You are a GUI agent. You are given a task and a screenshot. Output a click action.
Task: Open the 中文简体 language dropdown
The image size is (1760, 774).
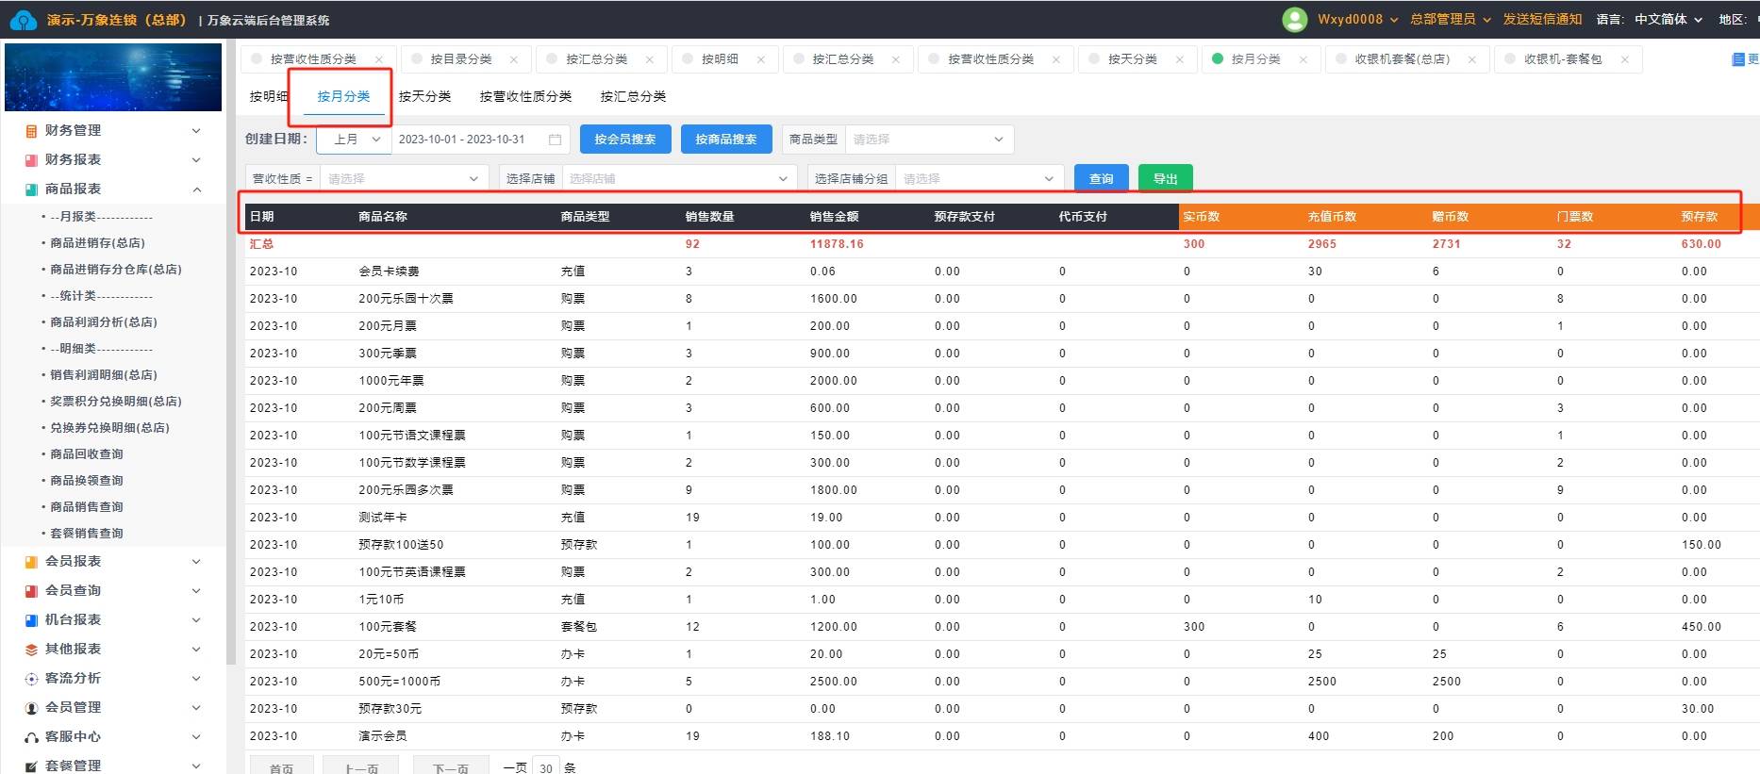[1669, 19]
